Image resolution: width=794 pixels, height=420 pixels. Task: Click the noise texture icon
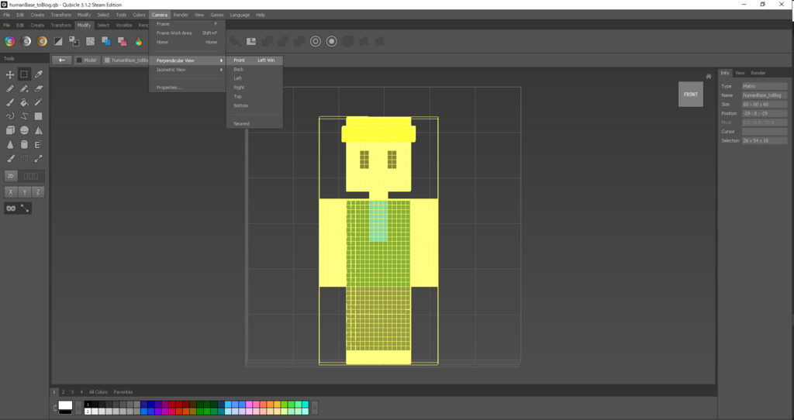[x=90, y=42]
